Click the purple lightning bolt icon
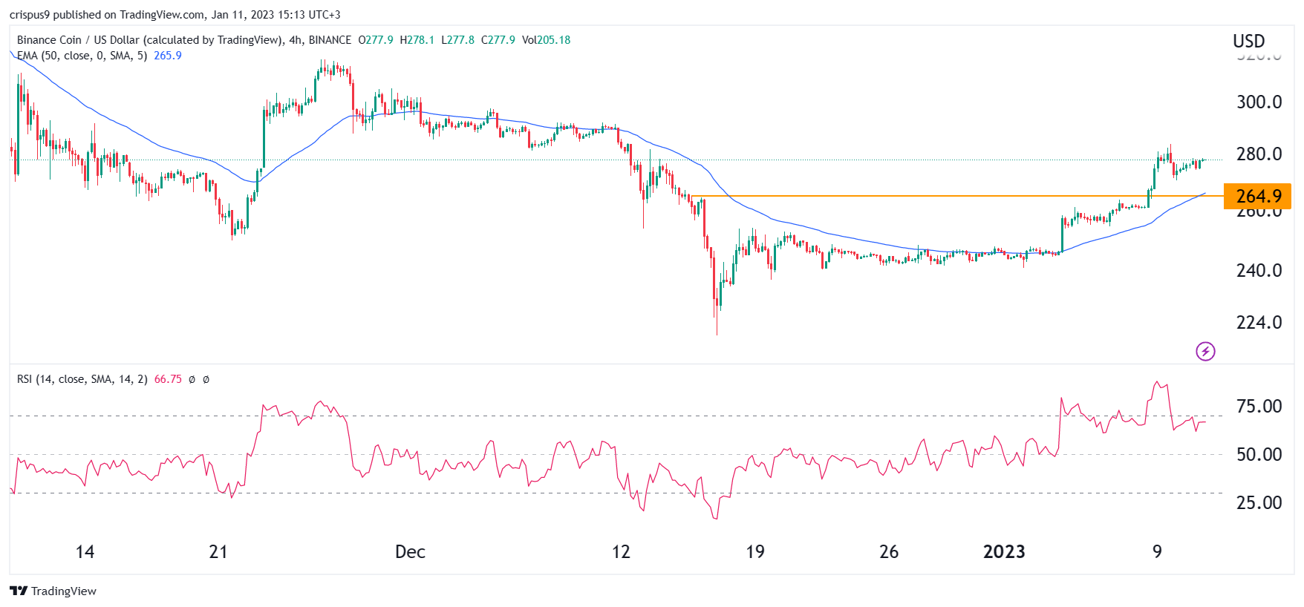 click(1205, 351)
